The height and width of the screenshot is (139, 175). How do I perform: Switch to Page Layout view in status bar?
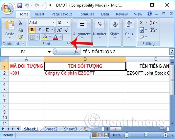coord(100,135)
